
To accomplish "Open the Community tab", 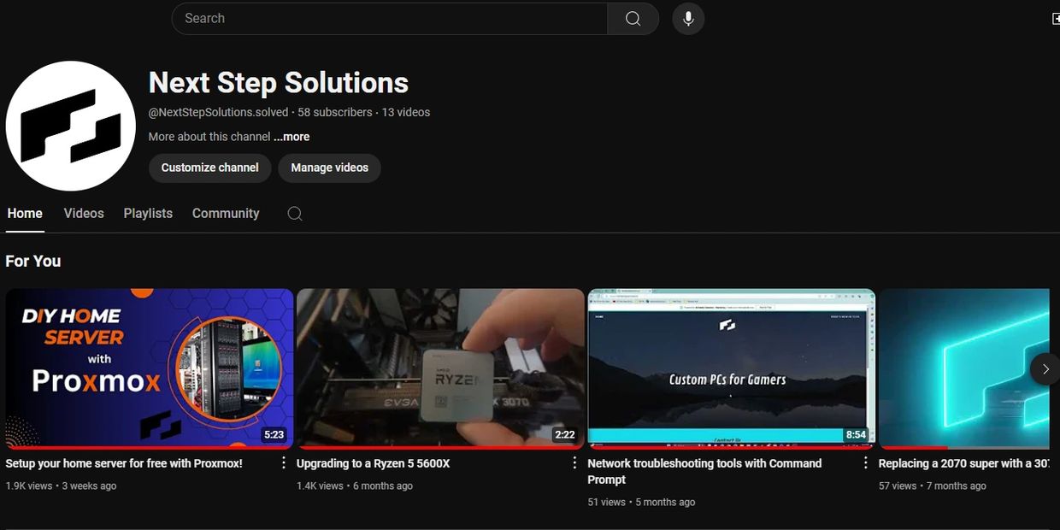I will click(226, 214).
